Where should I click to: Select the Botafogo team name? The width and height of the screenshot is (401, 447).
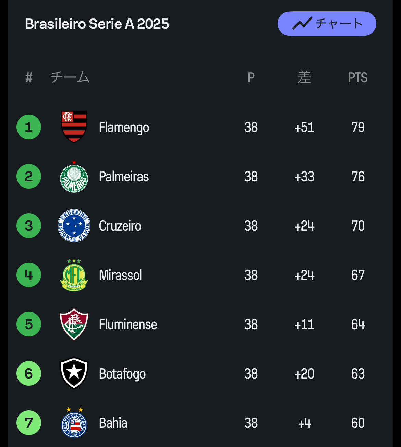(x=122, y=374)
